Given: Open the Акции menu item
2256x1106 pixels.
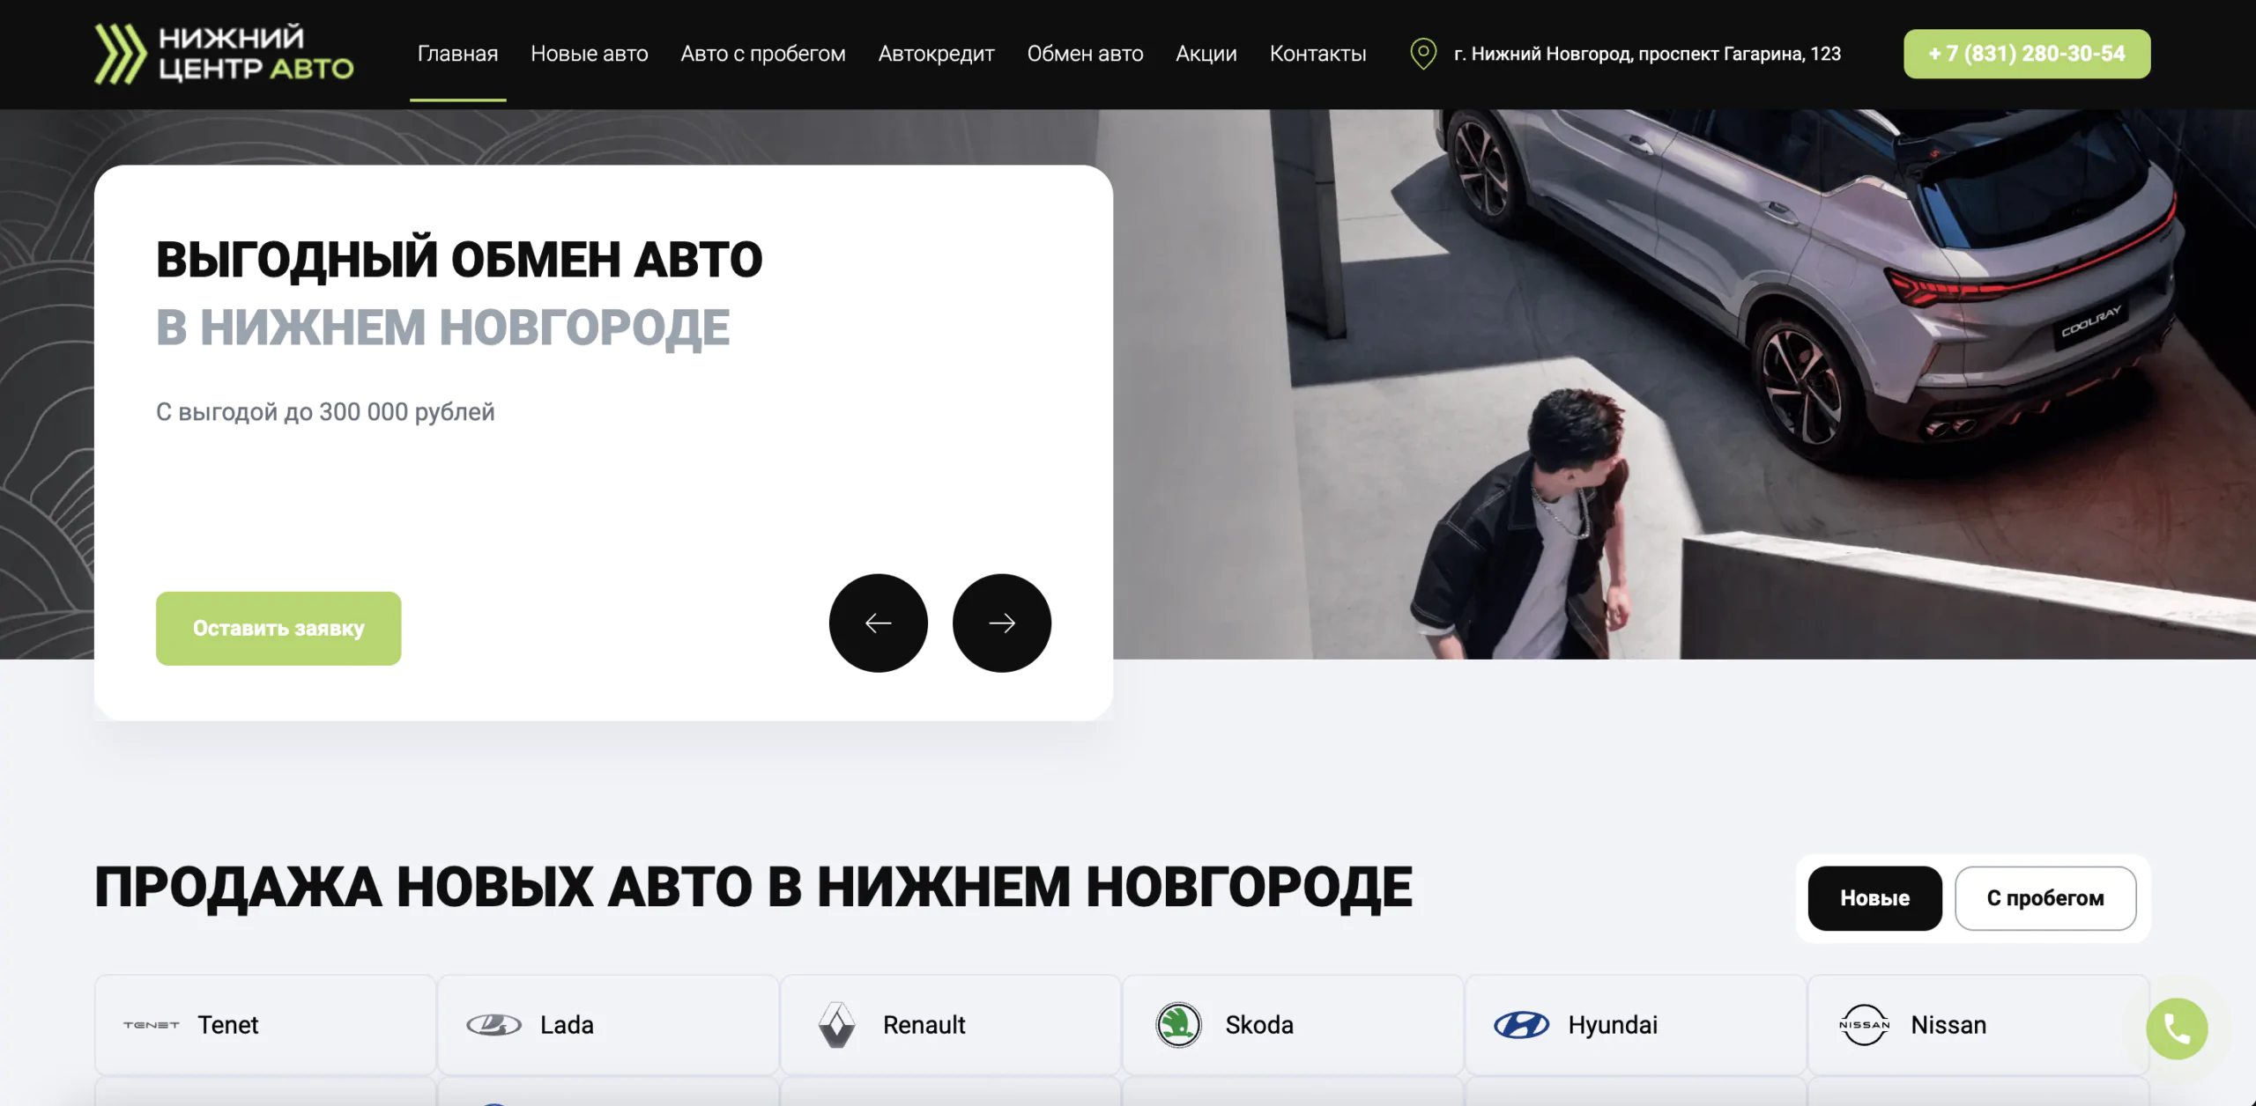Looking at the screenshot, I should click(x=1206, y=54).
